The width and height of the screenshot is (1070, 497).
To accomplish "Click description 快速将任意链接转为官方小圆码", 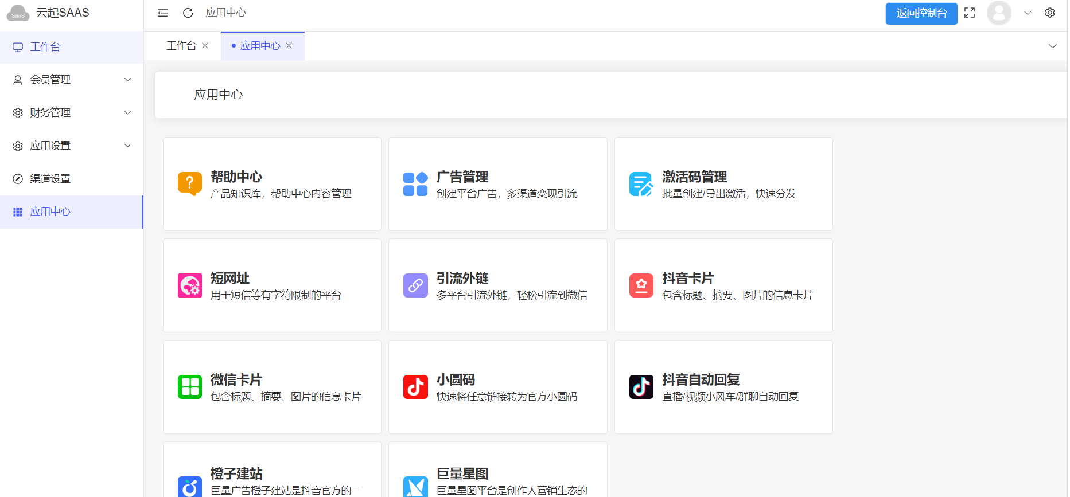I will click(x=507, y=397).
